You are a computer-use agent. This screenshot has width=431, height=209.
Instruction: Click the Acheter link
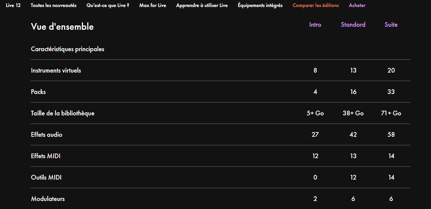pyautogui.click(x=357, y=5)
